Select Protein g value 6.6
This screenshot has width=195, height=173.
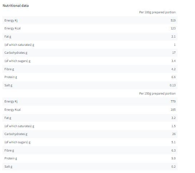173,77
